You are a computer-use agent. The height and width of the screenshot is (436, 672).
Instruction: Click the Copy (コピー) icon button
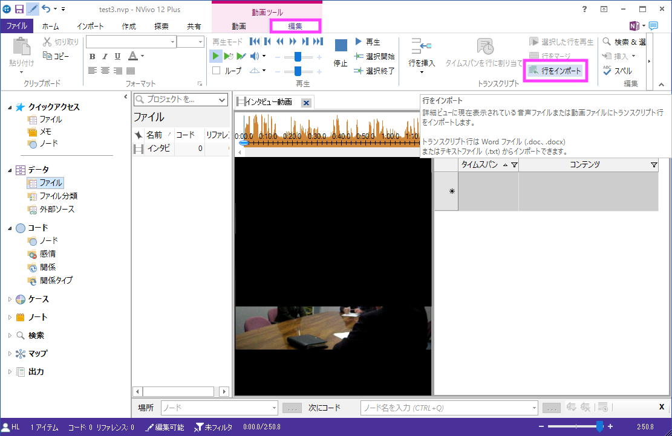[x=56, y=56]
